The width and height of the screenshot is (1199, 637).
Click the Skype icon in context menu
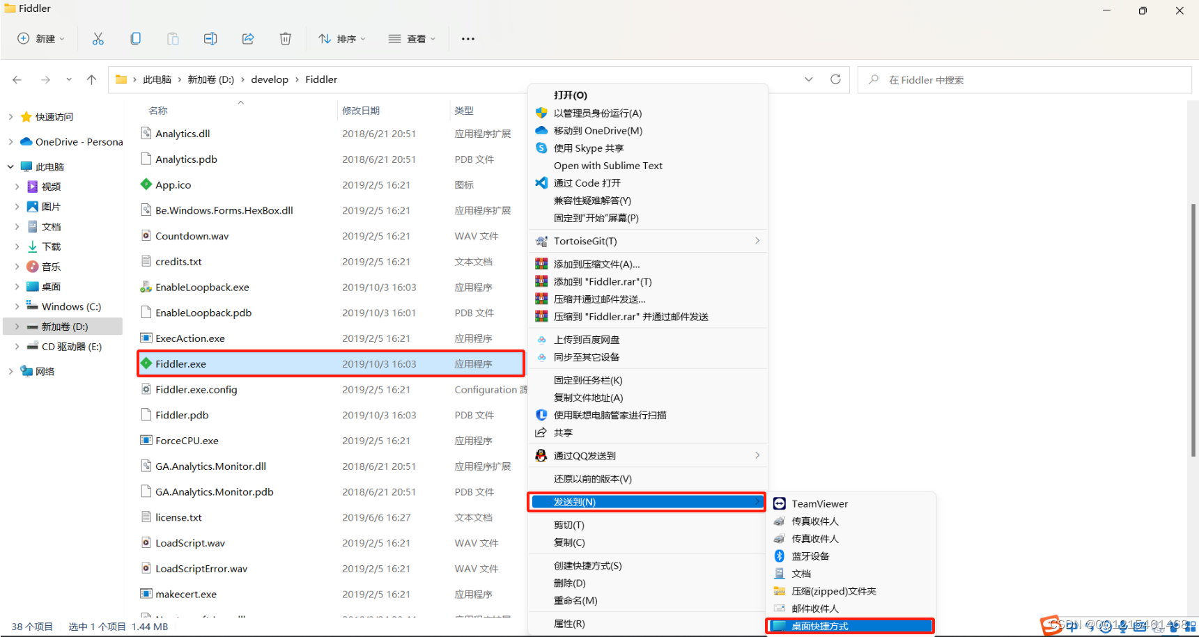[x=541, y=148]
